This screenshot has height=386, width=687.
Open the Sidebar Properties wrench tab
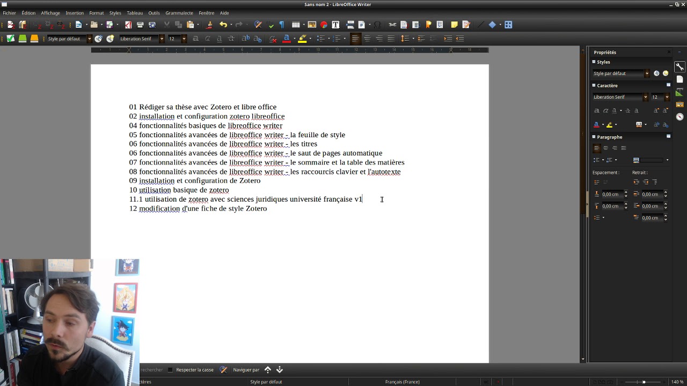click(x=679, y=67)
